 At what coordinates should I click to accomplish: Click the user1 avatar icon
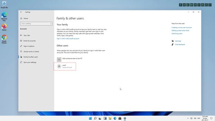[x=59, y=67]
